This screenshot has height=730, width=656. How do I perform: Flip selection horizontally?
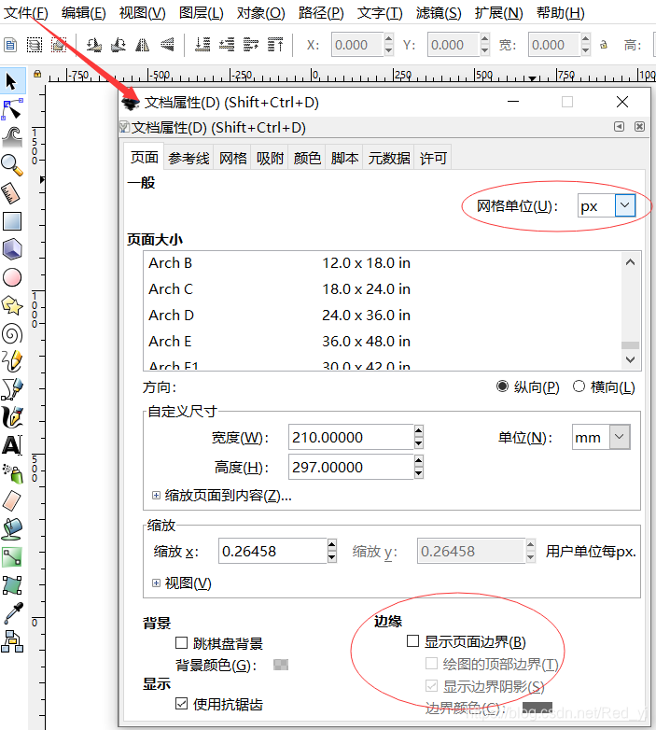coord(143,45)
